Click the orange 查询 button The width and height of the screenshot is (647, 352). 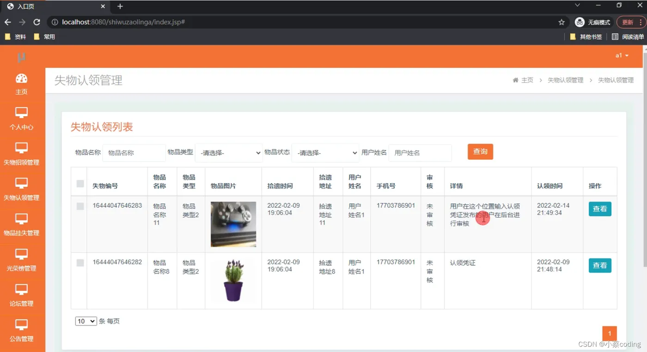(480, 152)
